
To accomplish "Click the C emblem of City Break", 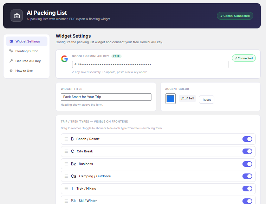I will 72,151.
